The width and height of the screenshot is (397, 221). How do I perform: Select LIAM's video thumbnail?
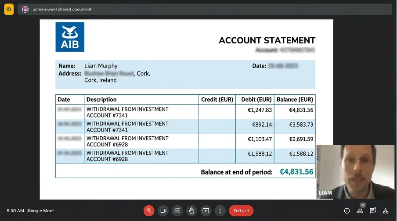pyautogui.click(x=355, y=172)
